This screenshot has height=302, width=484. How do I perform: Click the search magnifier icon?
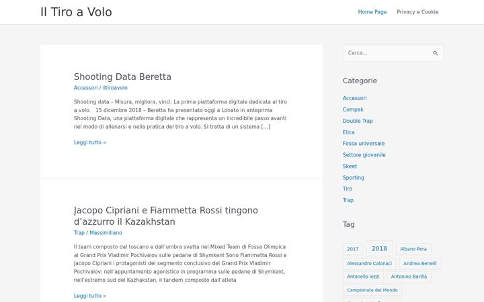coord(435,53)
